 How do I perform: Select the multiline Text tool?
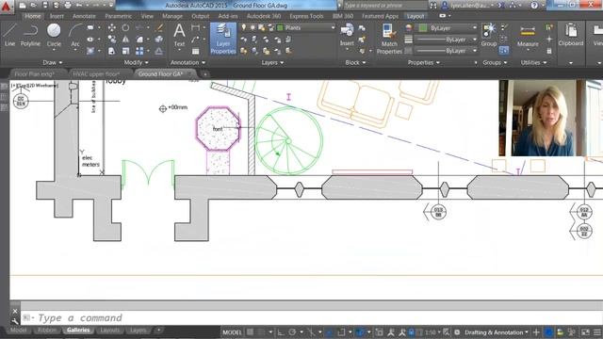[179, 35]
